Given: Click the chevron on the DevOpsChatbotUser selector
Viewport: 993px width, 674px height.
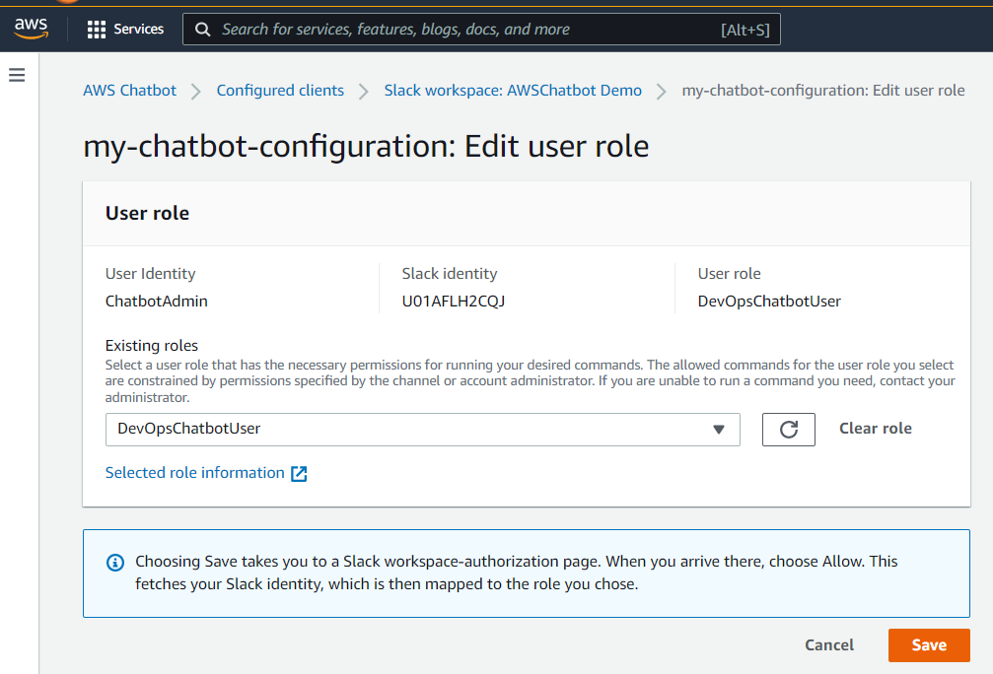Looking at the screenshot, I should pyautogui.click(x=719, y=430).
